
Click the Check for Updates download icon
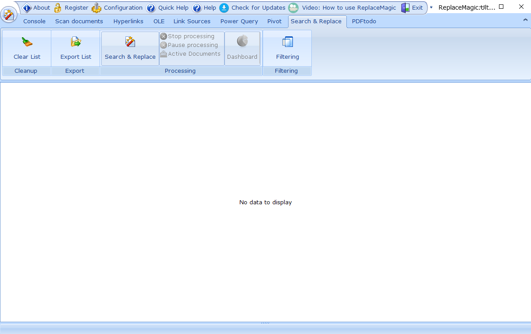(x=224, y=8)
